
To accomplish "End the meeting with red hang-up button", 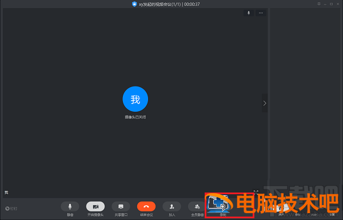I will point(146,206).
